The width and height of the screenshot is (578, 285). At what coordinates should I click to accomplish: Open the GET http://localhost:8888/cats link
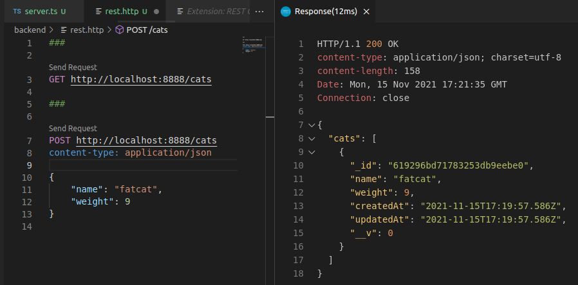click(x=140, y=80)
